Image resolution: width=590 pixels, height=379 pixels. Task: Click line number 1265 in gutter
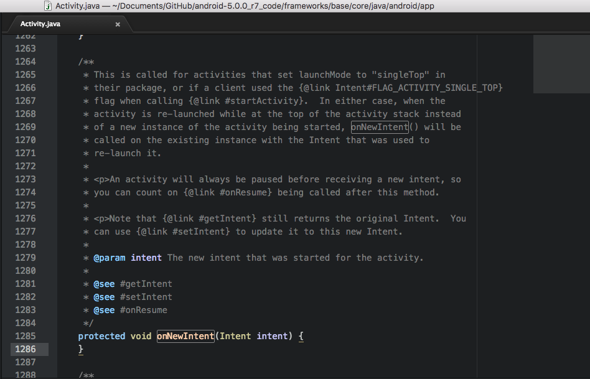click(x=26, y=75)
